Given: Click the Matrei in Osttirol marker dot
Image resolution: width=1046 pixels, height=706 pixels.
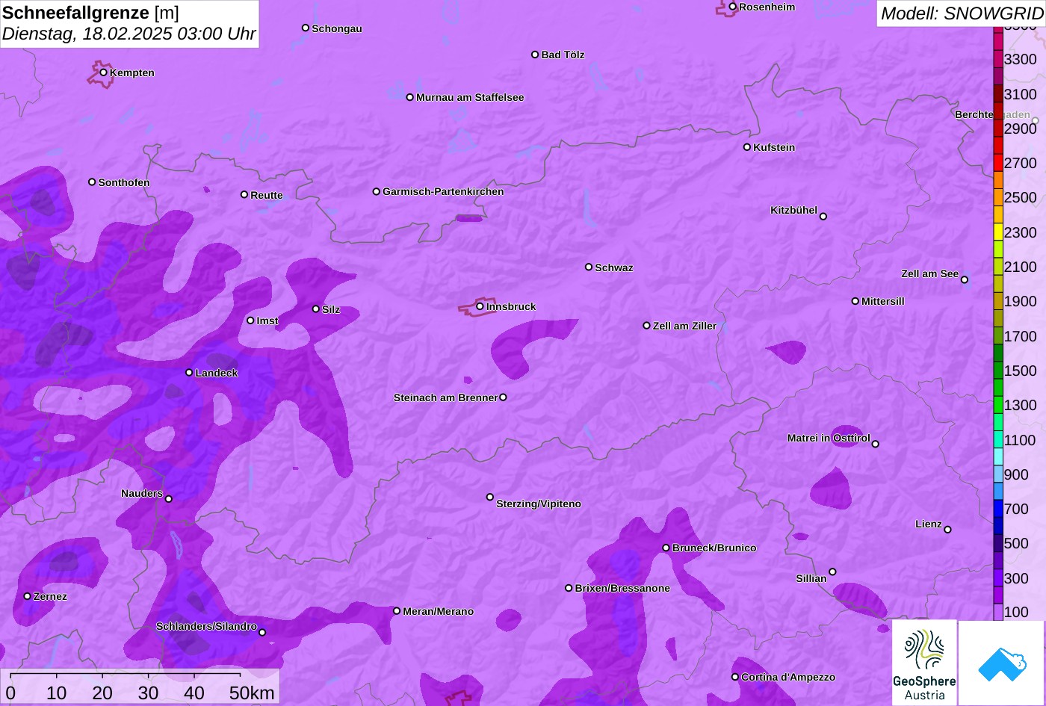Looking at the screenshot, I should [876, 444].
